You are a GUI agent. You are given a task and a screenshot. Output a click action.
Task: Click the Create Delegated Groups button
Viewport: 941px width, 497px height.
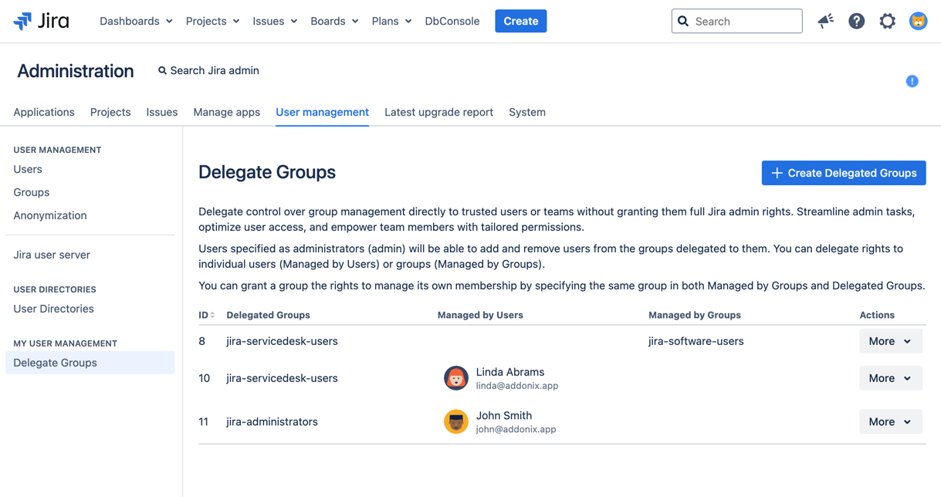pyautogui.click(x=843, y=173)
